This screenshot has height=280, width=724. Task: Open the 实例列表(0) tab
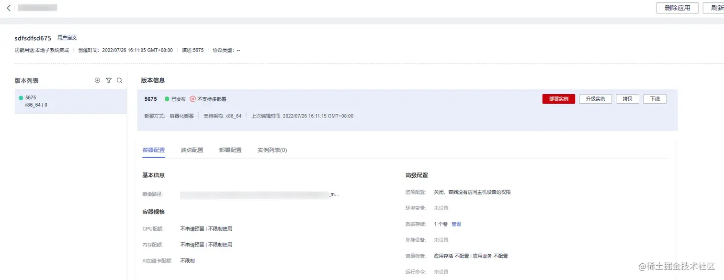click(x=272, y=150)
